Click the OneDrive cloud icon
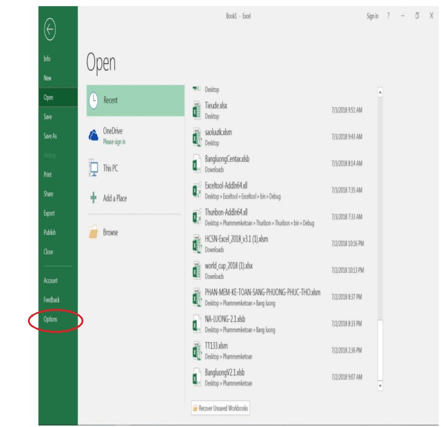The width and height of the screenshot is (441, 427). (x=94, y=136)
